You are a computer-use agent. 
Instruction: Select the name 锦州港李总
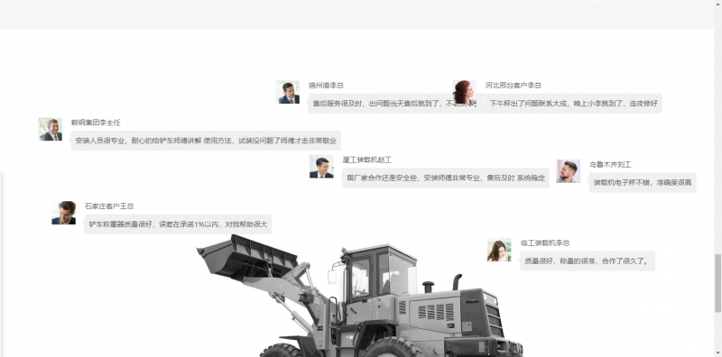[x=326, y=86]
